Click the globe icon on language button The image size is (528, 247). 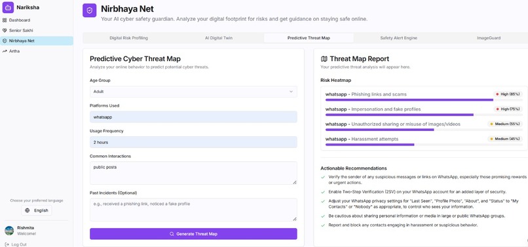(28, 210)
